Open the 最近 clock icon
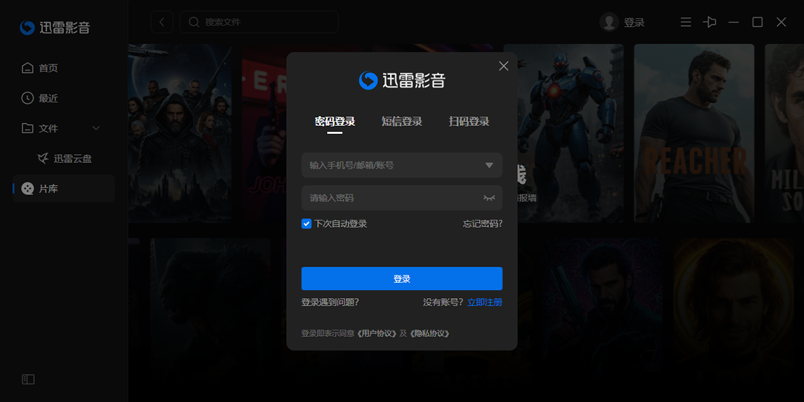 27,98
